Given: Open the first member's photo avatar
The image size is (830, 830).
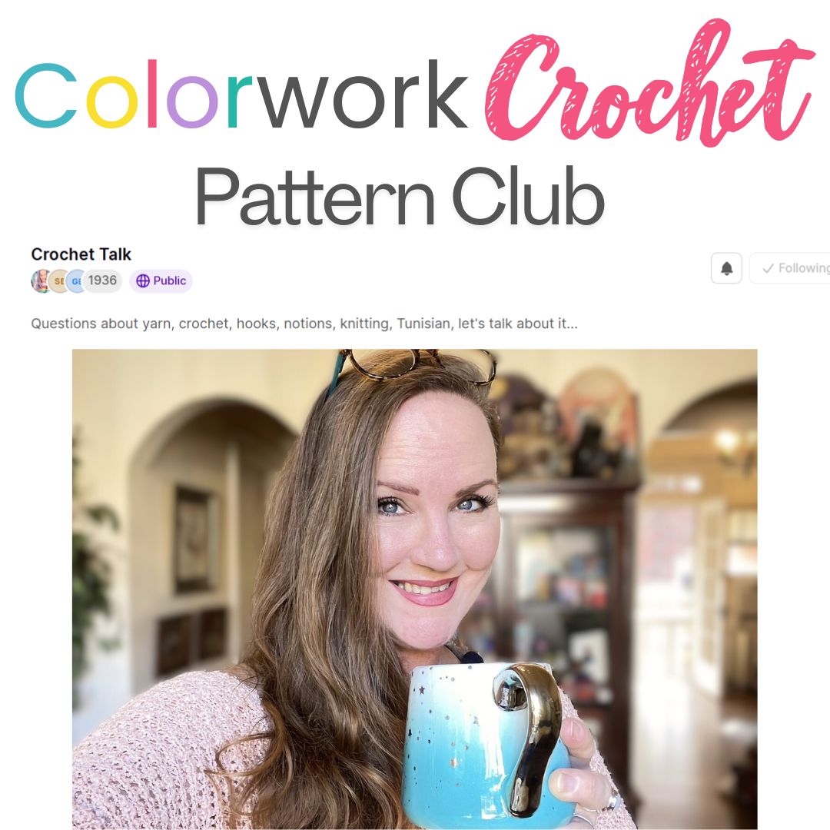Looking at the screenshot, I should pyautogui.click(x=40, y=281).
